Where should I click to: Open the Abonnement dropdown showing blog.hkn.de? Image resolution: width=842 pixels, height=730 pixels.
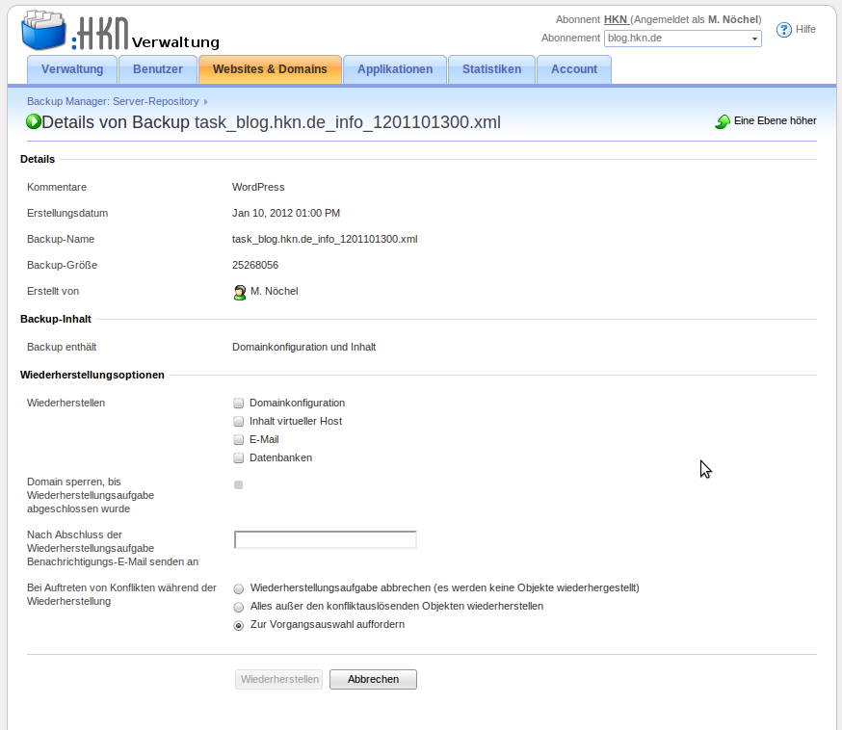682,39
